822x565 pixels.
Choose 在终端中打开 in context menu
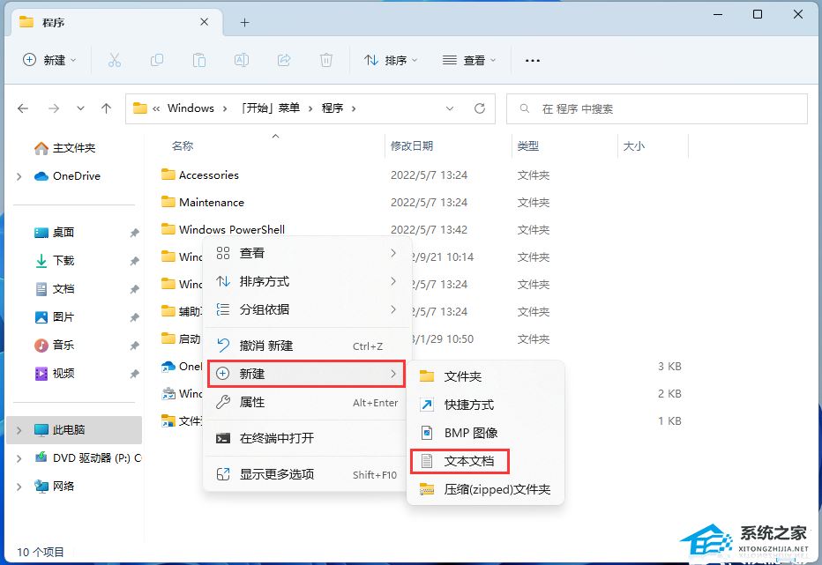pyautogui.click(x=307, y=438)
